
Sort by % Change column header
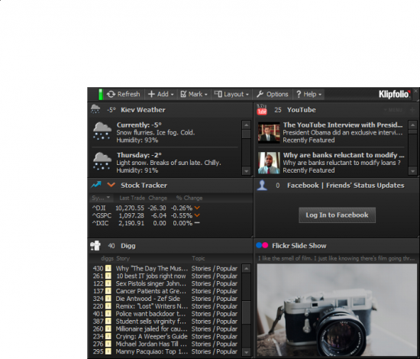tap(189, 198)
